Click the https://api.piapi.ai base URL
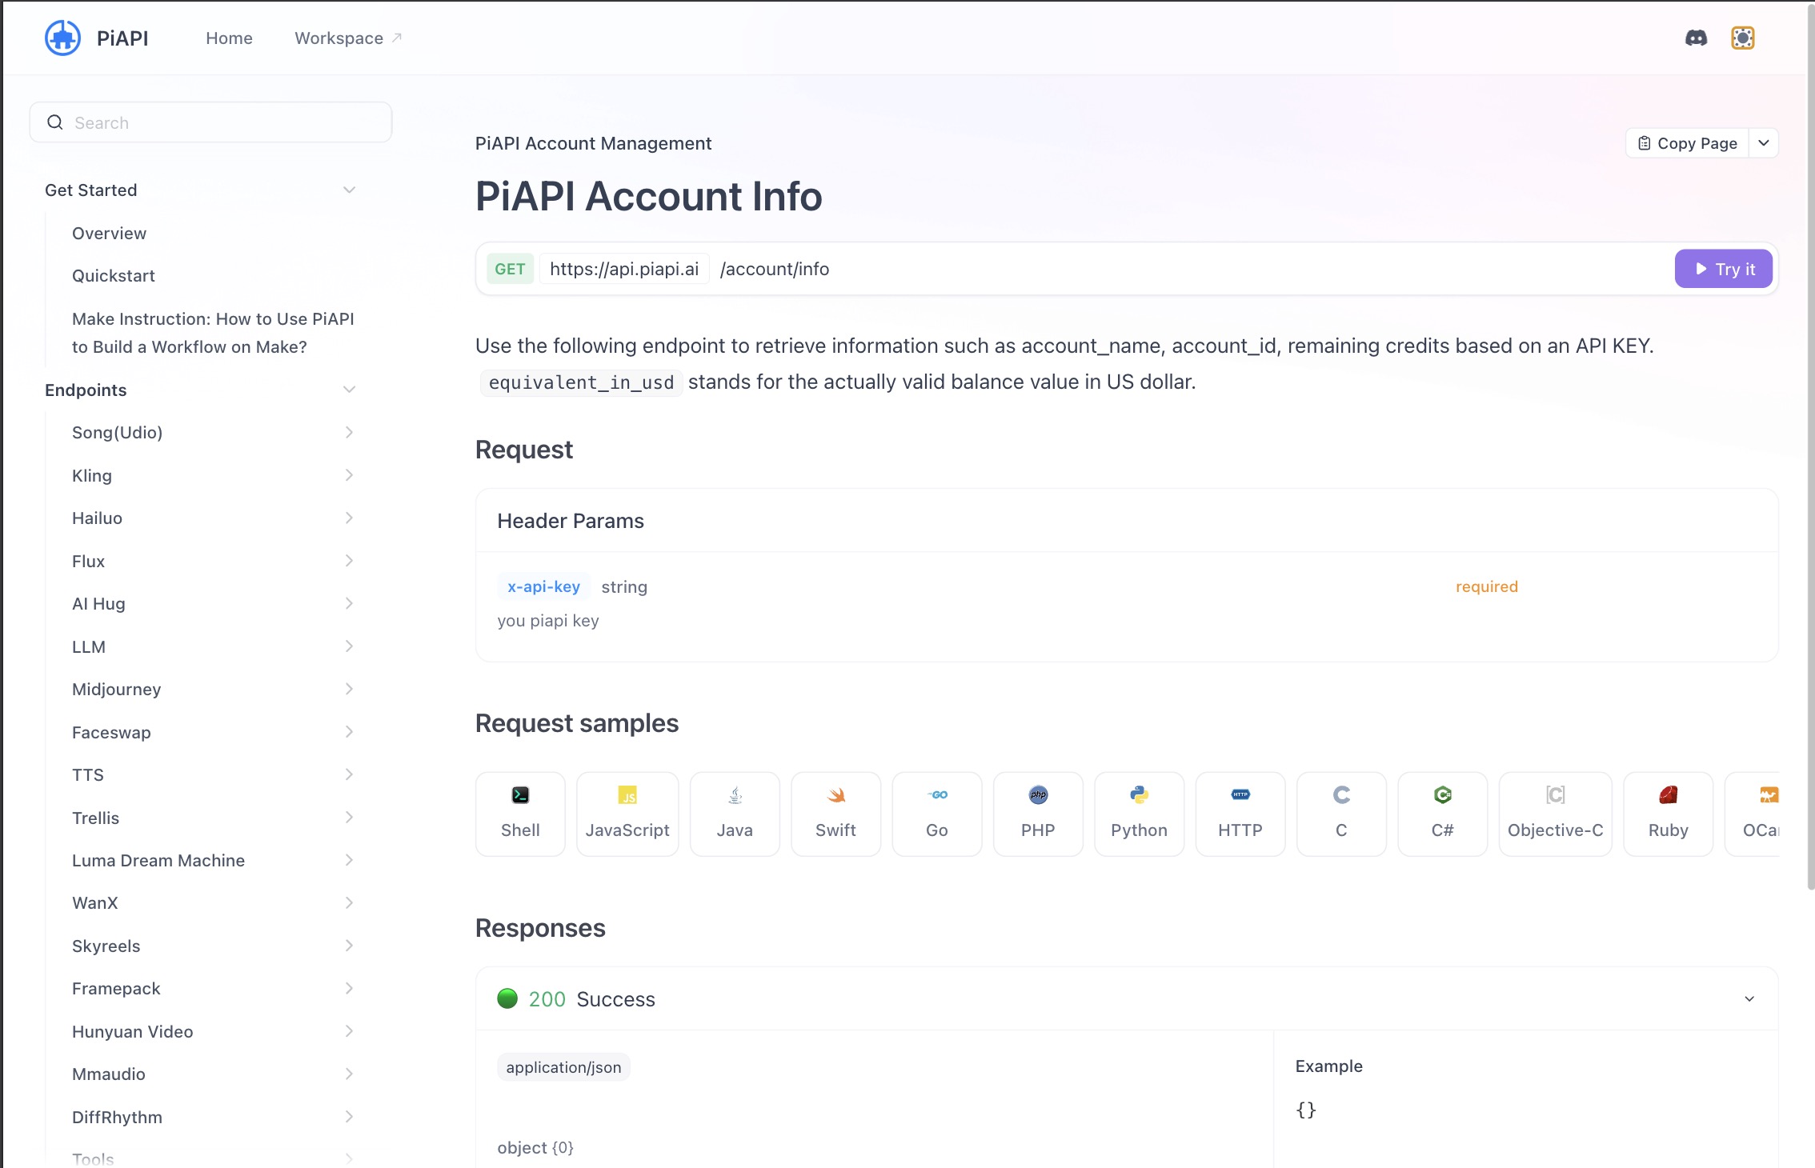 [624, 269]
